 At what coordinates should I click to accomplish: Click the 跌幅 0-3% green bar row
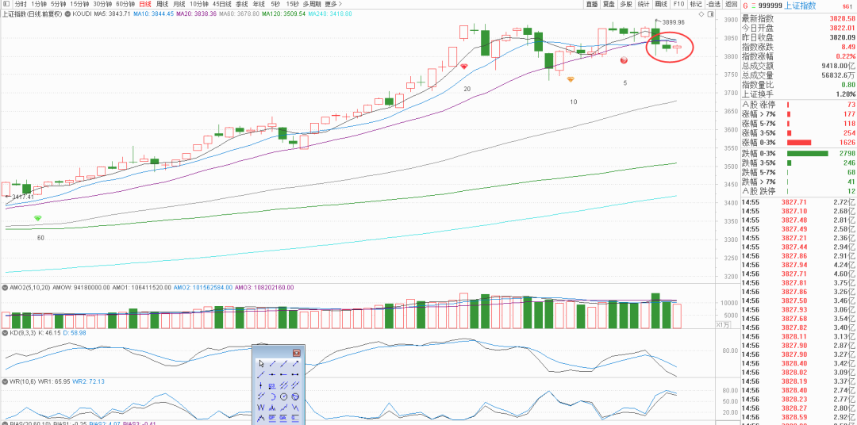799,154
